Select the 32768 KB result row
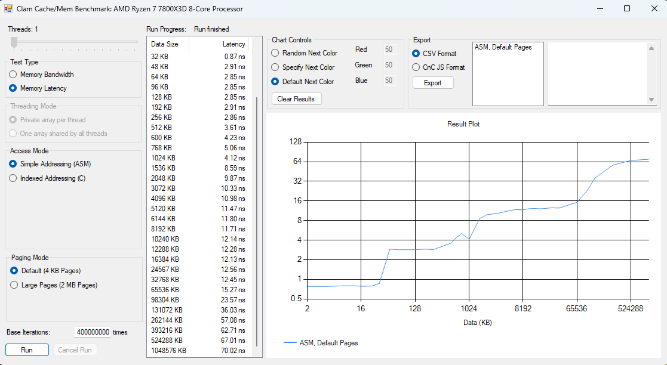 [x=199, y=280]
